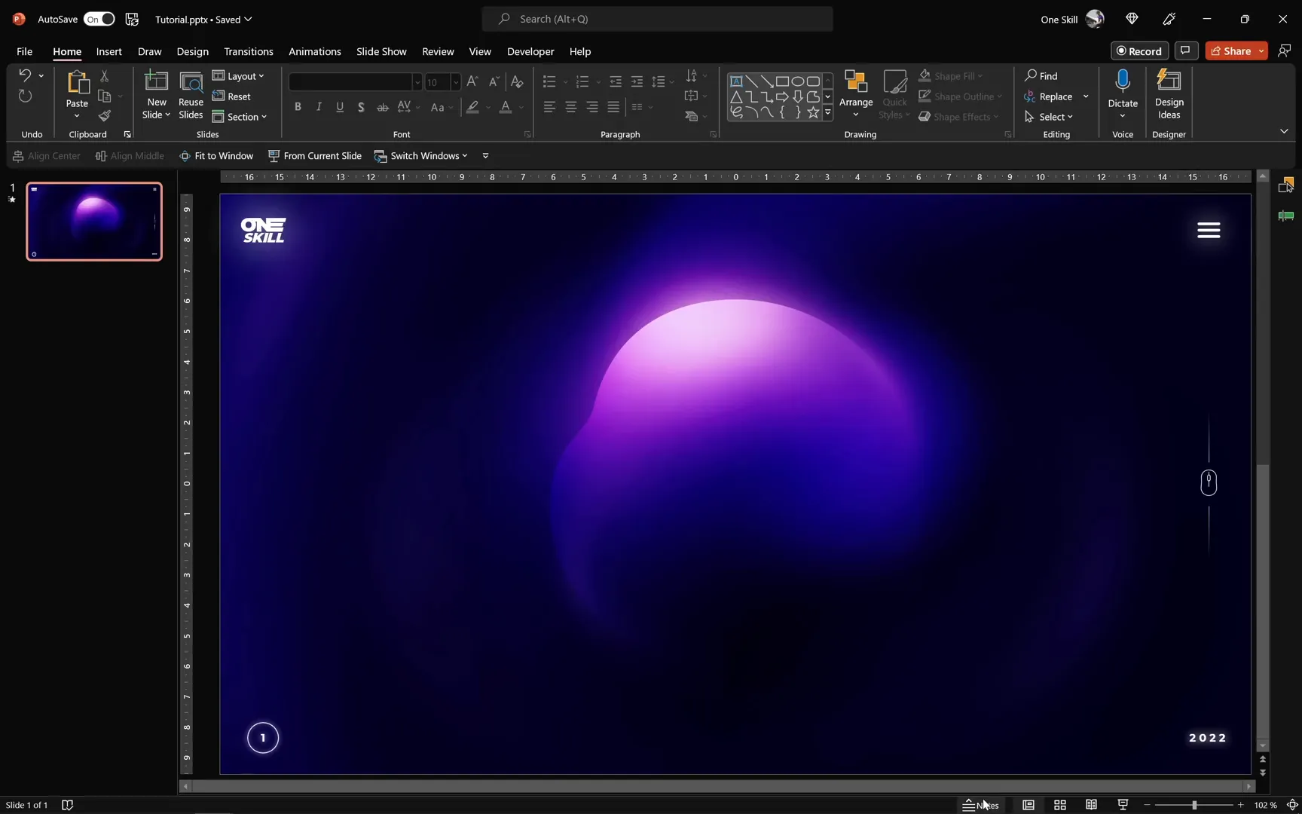
Task: Click the Find magnifier button
Action: pos(1041,75)
